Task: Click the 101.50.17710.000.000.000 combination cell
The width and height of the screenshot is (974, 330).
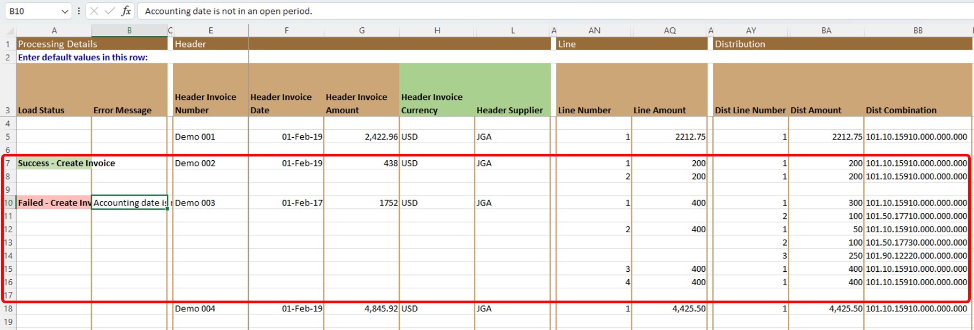Action: point(917,216)
